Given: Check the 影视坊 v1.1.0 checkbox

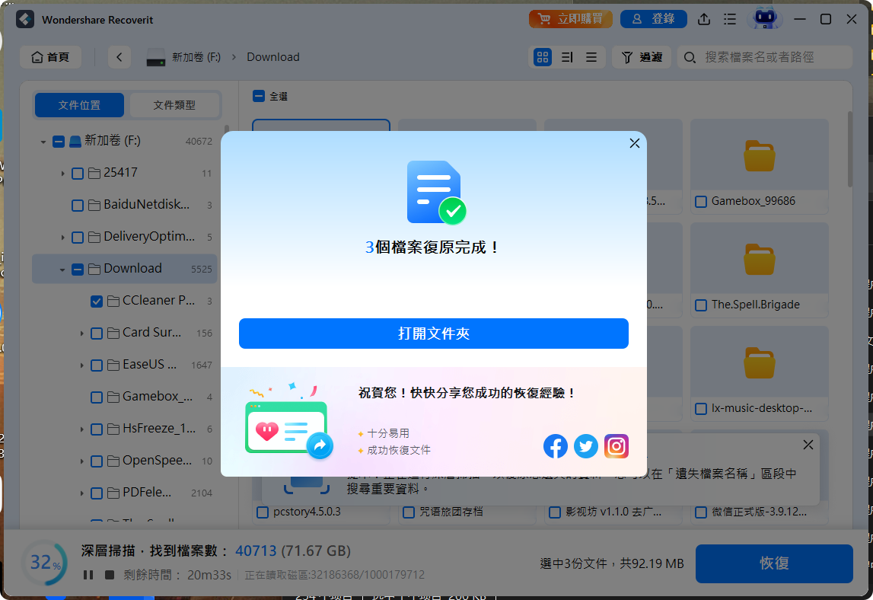Looking at the screenshot, I should (555, 512).
